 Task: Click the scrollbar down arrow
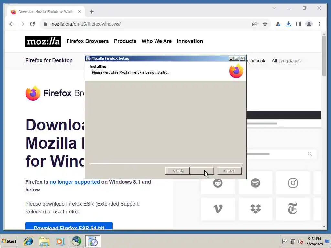(x=324, y=226)
